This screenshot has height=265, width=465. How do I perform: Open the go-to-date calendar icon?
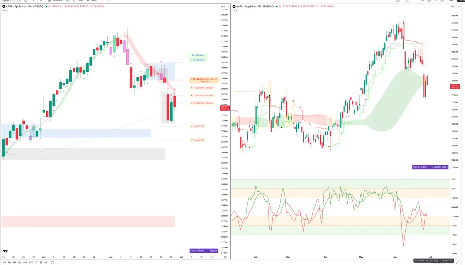[x=53, y=262]
